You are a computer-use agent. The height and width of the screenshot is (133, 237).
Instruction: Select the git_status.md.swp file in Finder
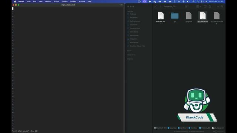click(217, 18)
